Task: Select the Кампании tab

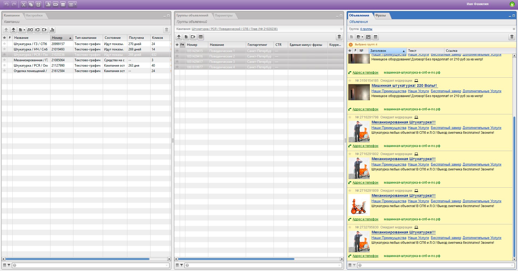Action: click(12, 15)
